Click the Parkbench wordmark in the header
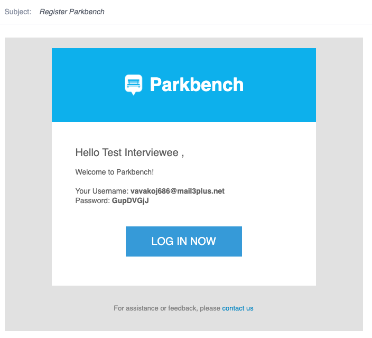Screen dimensions: 372x338 197,85
